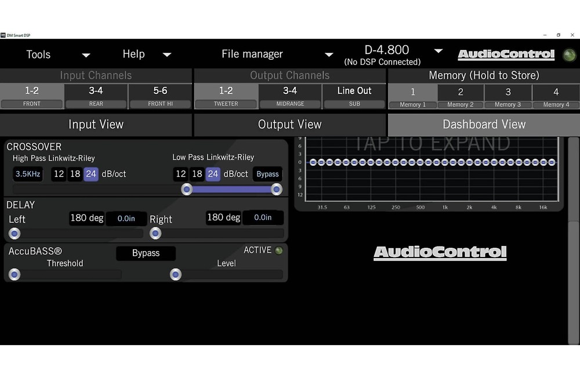The width and height of the screenshot is (580, 377).
Task: Set low pass slope to 12 dB/oct
Action: 181,174
